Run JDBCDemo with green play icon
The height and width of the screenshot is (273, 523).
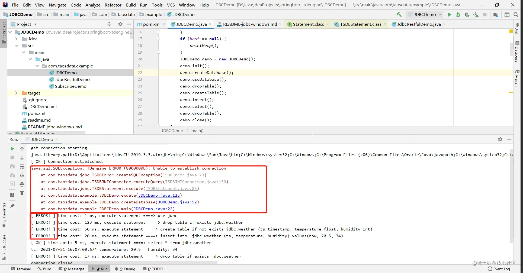pos(450,15)
